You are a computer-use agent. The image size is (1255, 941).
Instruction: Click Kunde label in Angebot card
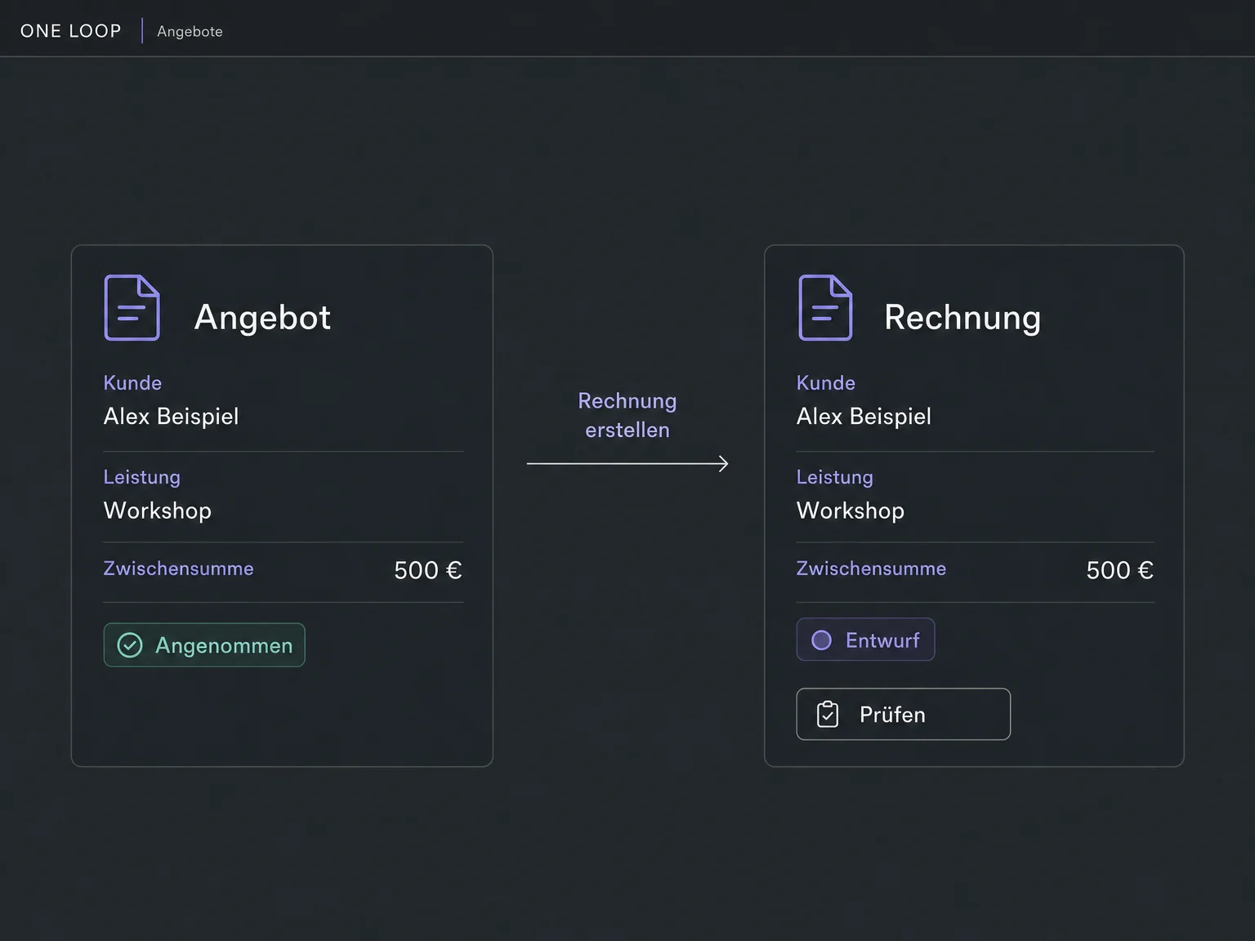(x=132, y=383)
